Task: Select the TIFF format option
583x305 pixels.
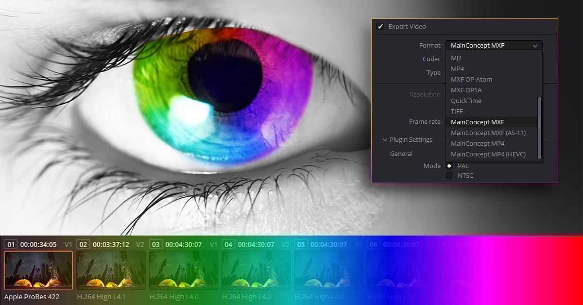Action: coord(457,111)
